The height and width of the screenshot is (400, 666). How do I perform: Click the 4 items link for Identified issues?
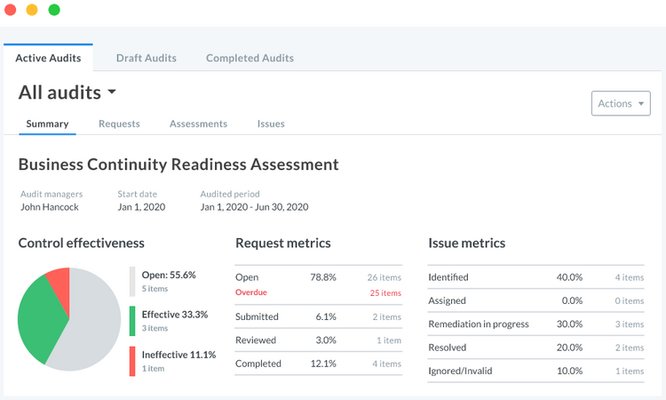[630, 277]
